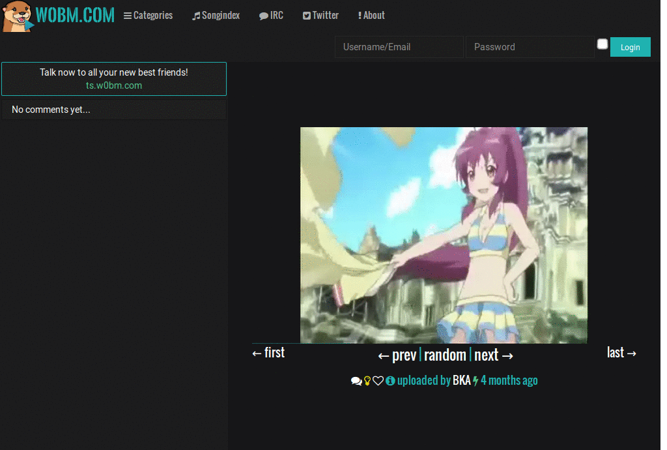Open the Categories menu
The width and height of the screenshot is (667, 450).
coord(148,16)
